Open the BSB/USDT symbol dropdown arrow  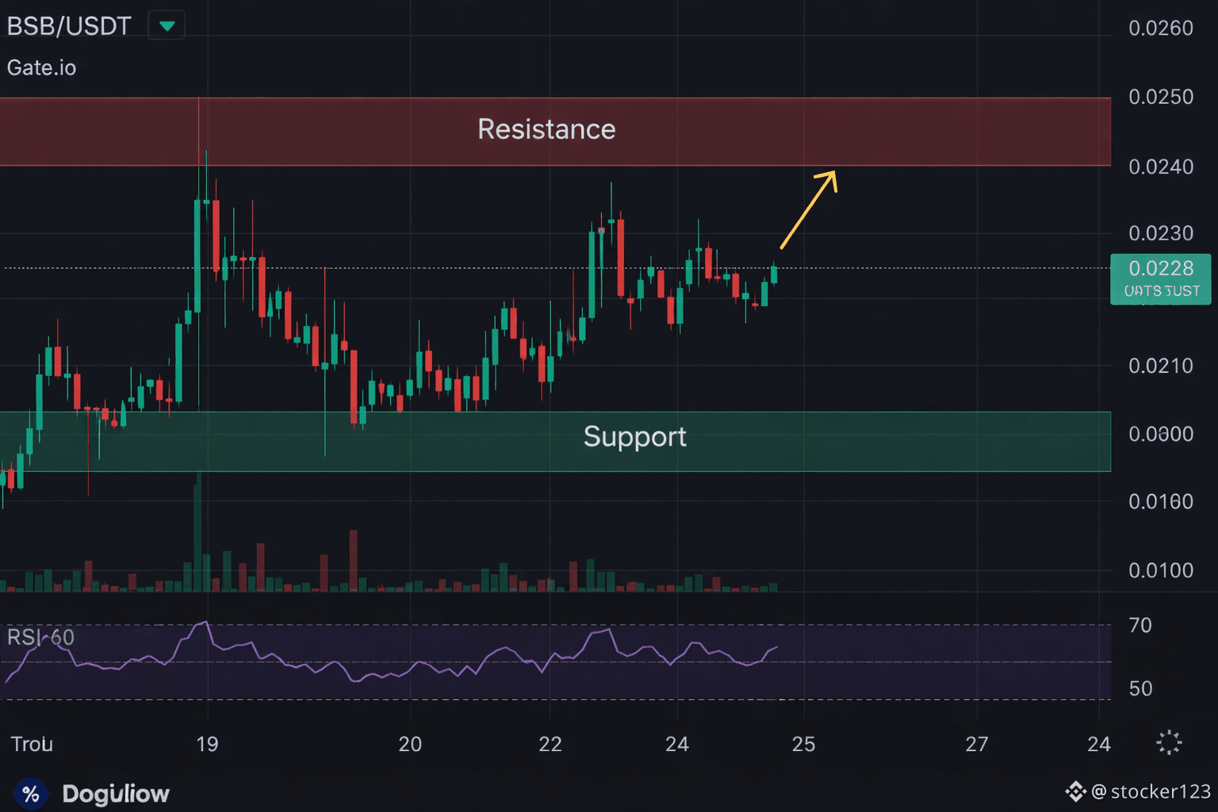(x=167, y=25)
